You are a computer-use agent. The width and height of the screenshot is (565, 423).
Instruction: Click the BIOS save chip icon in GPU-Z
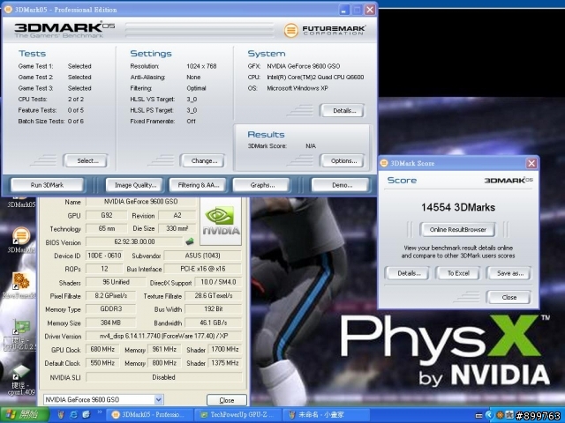[x=190, y=241]
